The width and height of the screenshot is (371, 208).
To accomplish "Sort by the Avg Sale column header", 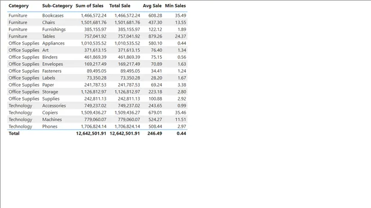I will 152,6.
